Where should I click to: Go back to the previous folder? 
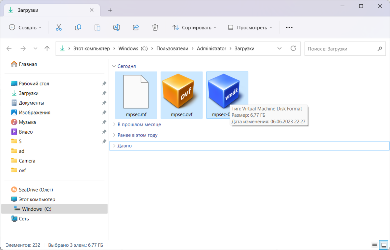(x=9, y=48)
